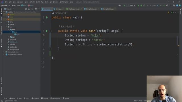Toggle the Project tool window stripe button
The width and height of the screenshot is (182, 102).
1,11
